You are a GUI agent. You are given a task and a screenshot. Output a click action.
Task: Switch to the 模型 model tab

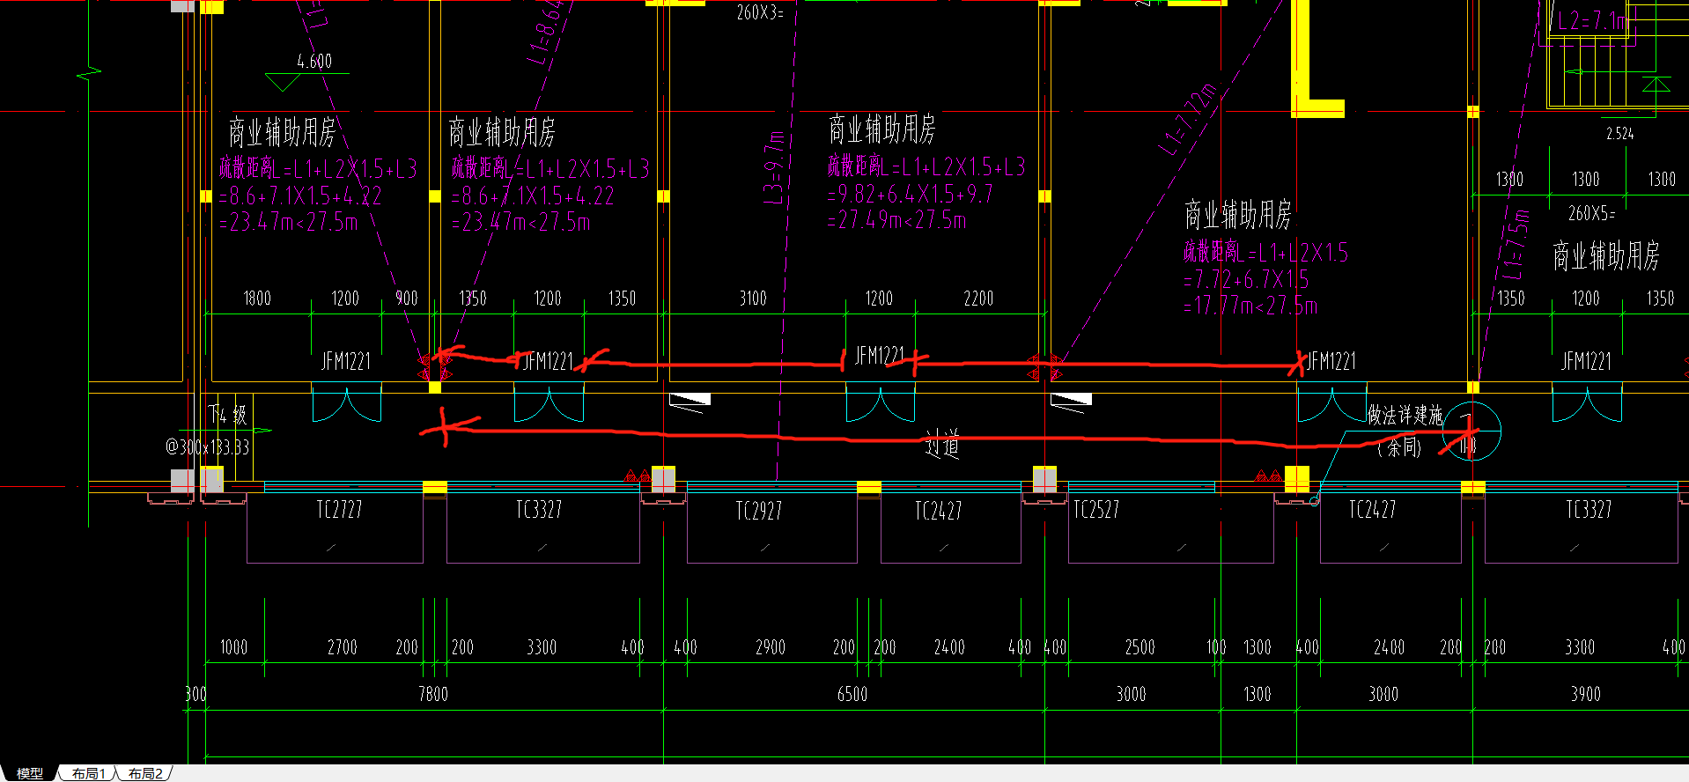(x=29, y=773)
